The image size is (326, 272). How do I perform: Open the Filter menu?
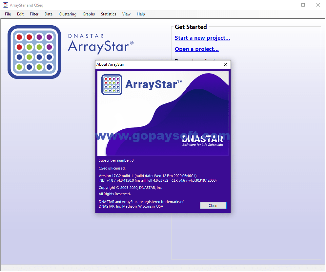[34, 14]
